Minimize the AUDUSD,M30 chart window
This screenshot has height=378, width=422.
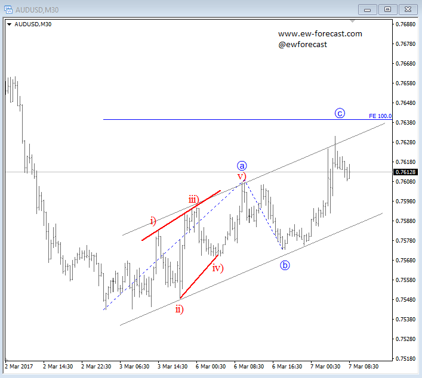coord(368,9)
